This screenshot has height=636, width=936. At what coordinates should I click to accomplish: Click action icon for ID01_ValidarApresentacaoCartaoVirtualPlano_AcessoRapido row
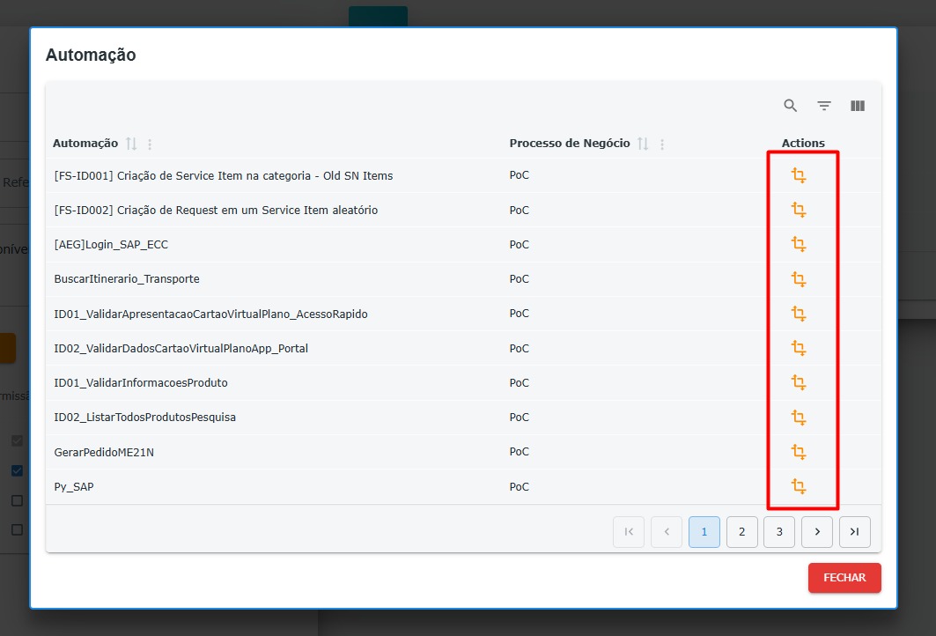coord(799,314)
